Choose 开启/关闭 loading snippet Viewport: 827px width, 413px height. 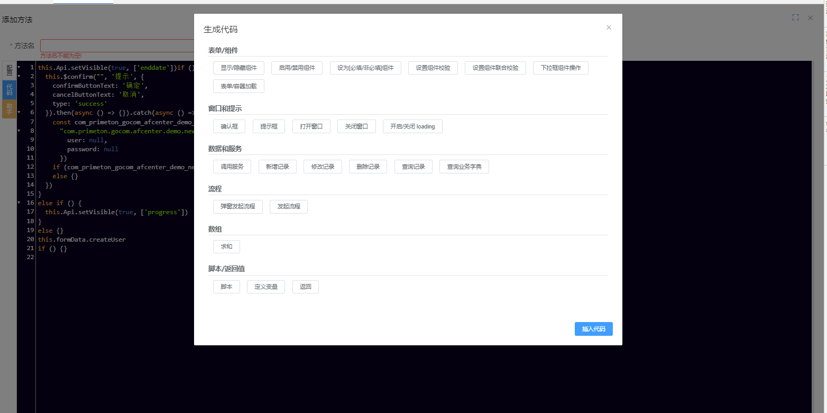click(x=412, y=126)
